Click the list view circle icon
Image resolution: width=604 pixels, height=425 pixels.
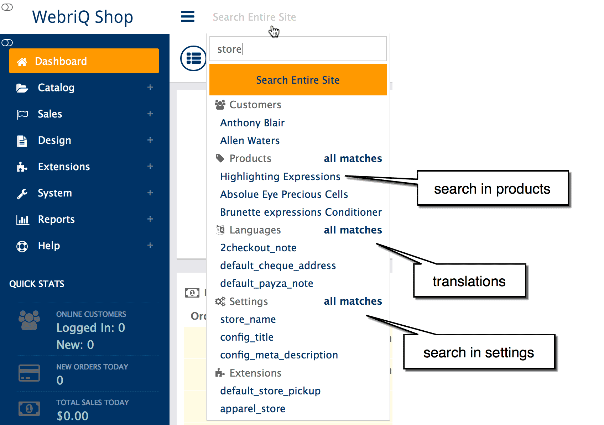pos(193,58)
